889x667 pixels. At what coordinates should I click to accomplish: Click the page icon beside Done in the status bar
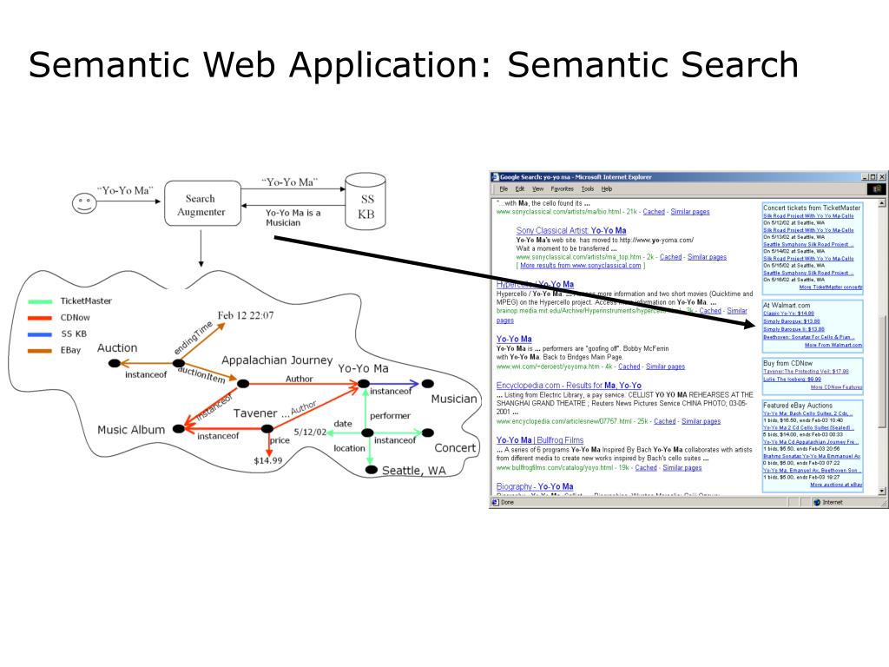(x=495, y=503)
